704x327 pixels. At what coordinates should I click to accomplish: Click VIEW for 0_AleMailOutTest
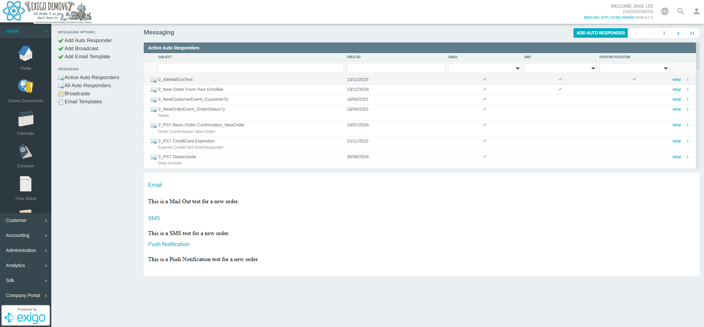click(x=676, y=80)
